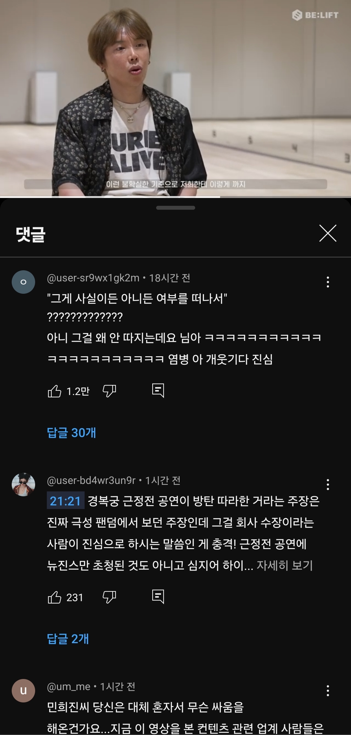Reply to user-bd4wr3un9r's comment via reply icon

(158, 597)
